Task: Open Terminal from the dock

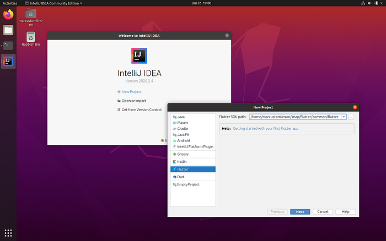Action: click(x=8, y=46)
